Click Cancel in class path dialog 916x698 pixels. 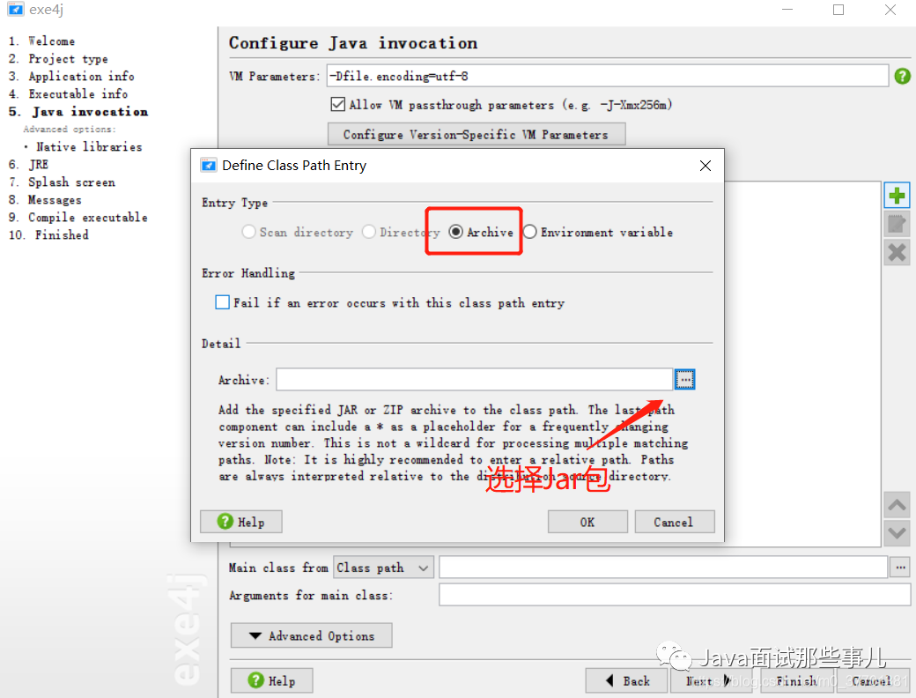(x=675, y=522)
